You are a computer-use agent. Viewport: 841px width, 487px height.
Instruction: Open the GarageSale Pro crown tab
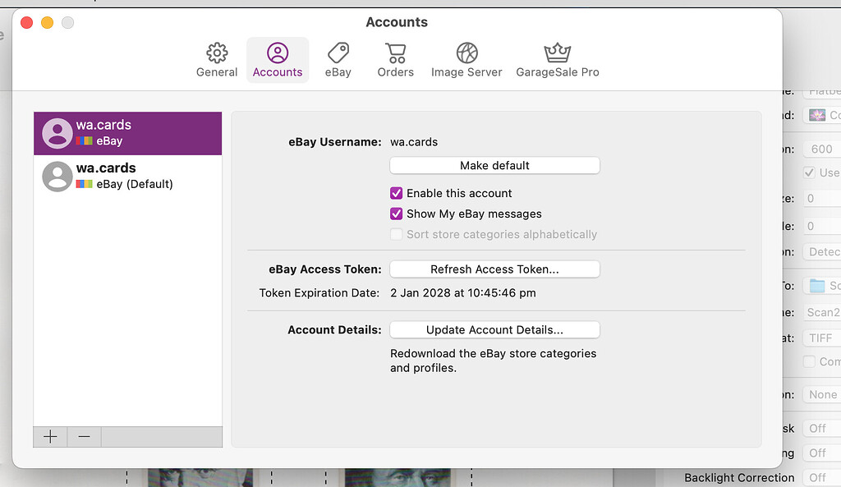pyautogui.click(x=558, y=60)
